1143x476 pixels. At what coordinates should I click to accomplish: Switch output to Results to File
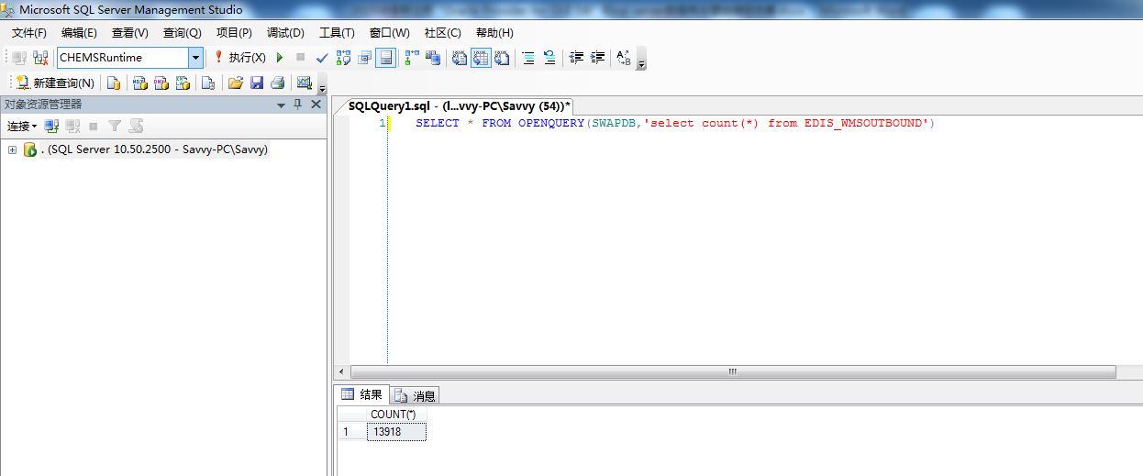(502, 58)
